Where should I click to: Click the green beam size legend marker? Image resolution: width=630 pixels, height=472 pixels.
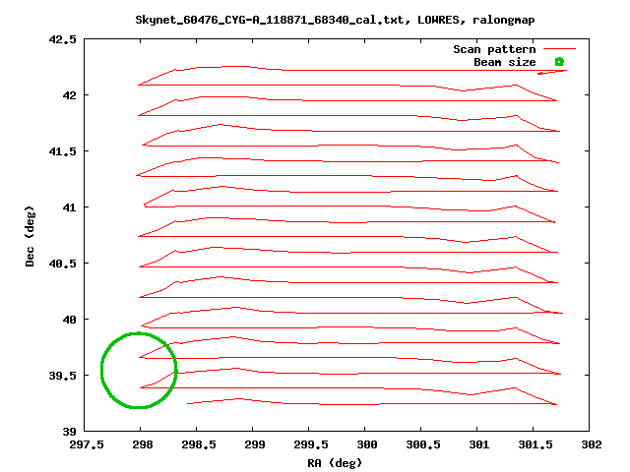point(559,62)
